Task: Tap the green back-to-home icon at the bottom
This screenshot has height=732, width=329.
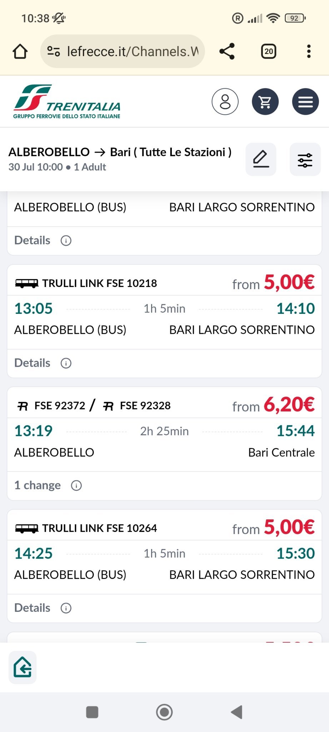Action: point(23,667)
